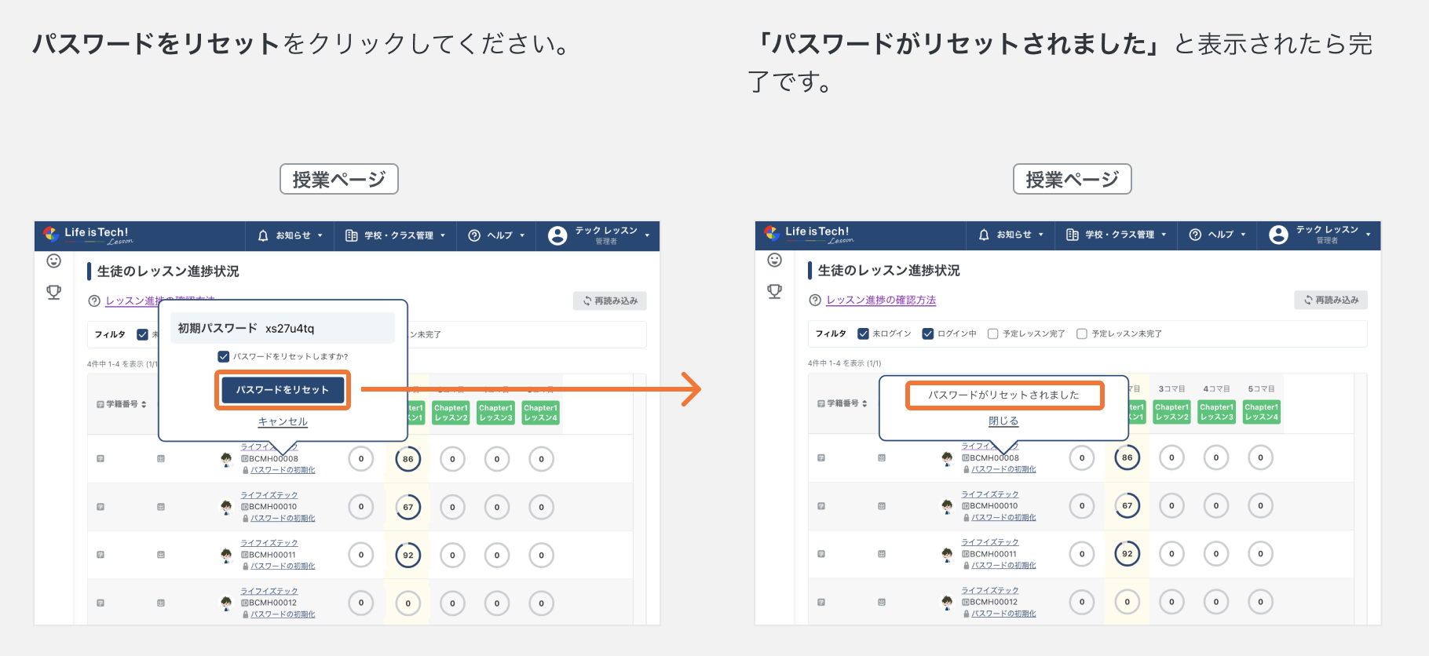Open the 学校・クラス管理 dropdown arrow in left screenshot

(x=443, y=235)
